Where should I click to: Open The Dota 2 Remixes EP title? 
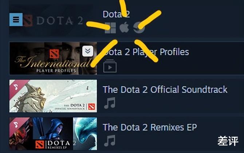pyautogui.click(x=150, y=127)
